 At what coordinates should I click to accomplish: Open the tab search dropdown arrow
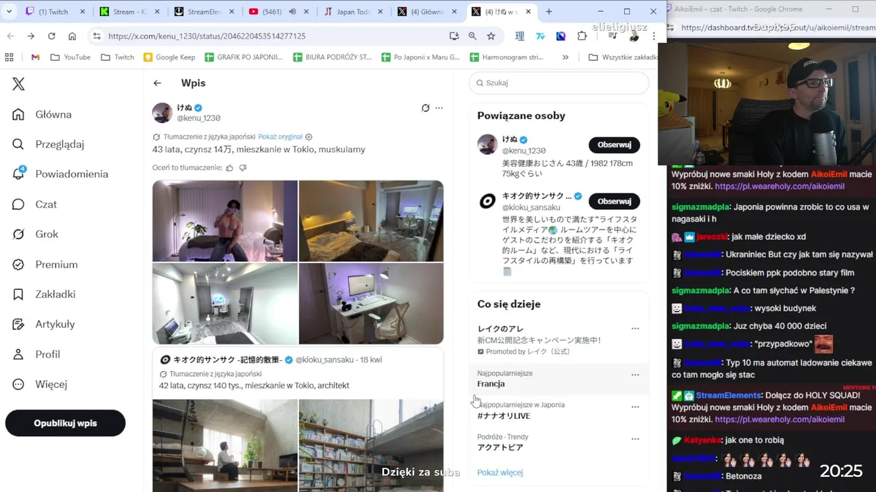[10, 12]
